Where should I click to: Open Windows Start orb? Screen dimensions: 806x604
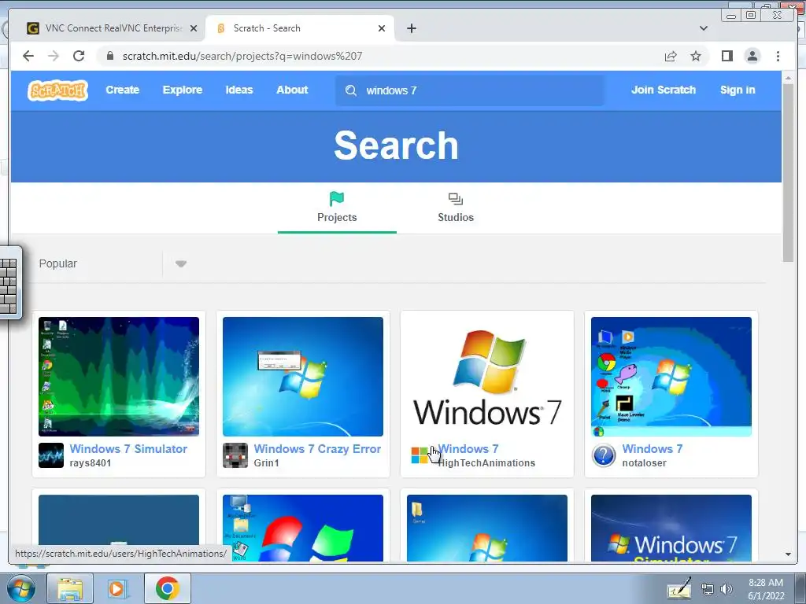(x=20, y=589)
